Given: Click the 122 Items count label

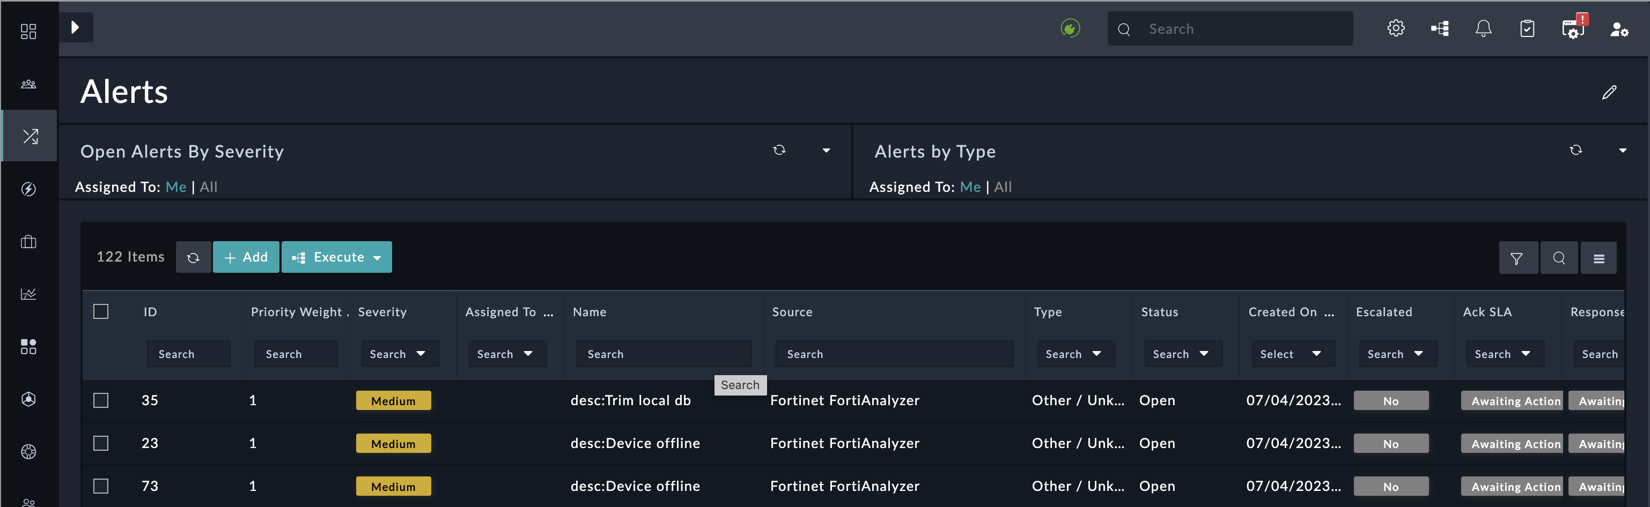Looking at the screenshot, I should coord(130,257).
